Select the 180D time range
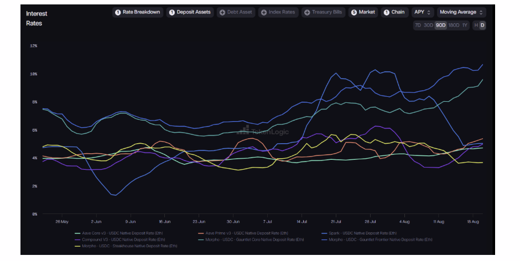Viewport: 520px width, 261px height. click(x=454, y=25)
